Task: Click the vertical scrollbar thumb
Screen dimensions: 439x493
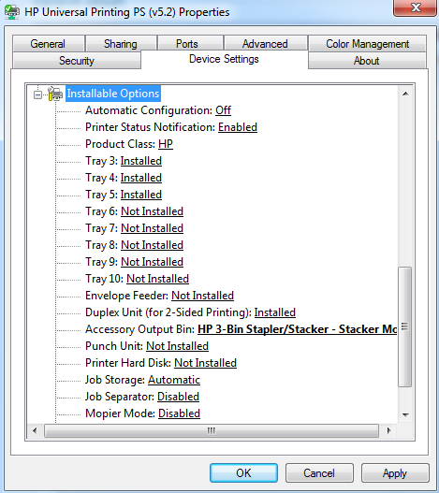Action: point(405,326)
